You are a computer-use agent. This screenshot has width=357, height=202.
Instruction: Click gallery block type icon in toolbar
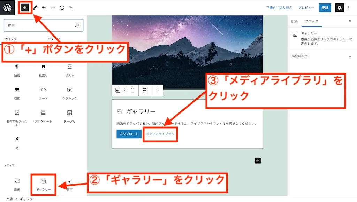coord(118,90)
